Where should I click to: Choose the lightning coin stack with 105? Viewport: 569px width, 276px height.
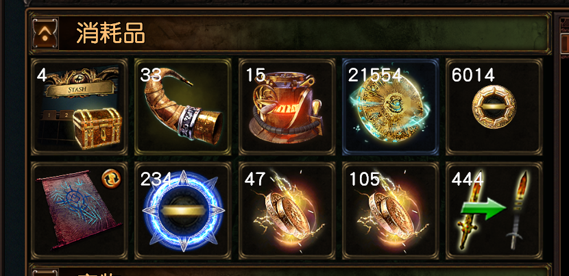point(391,211)
